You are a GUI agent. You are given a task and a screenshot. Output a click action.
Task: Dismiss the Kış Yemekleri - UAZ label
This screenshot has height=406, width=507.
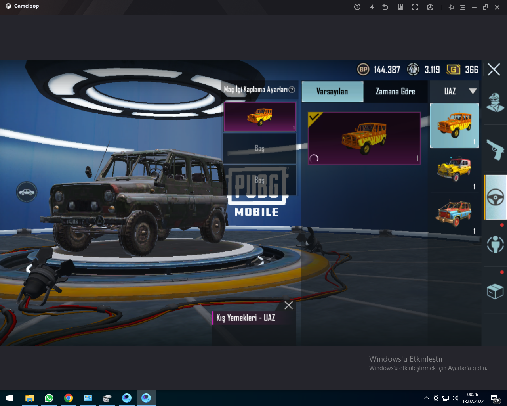(289, 305)
